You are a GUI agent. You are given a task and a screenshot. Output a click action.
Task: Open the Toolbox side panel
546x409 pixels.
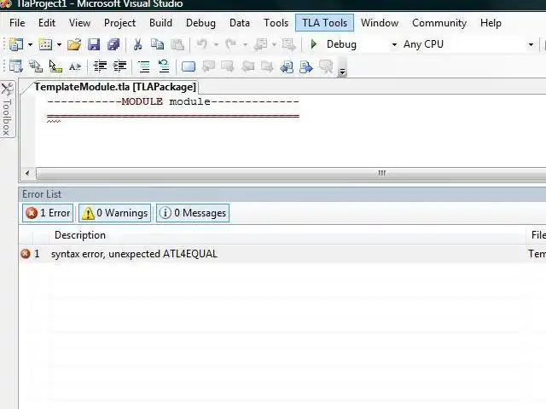tap(8, 109)
